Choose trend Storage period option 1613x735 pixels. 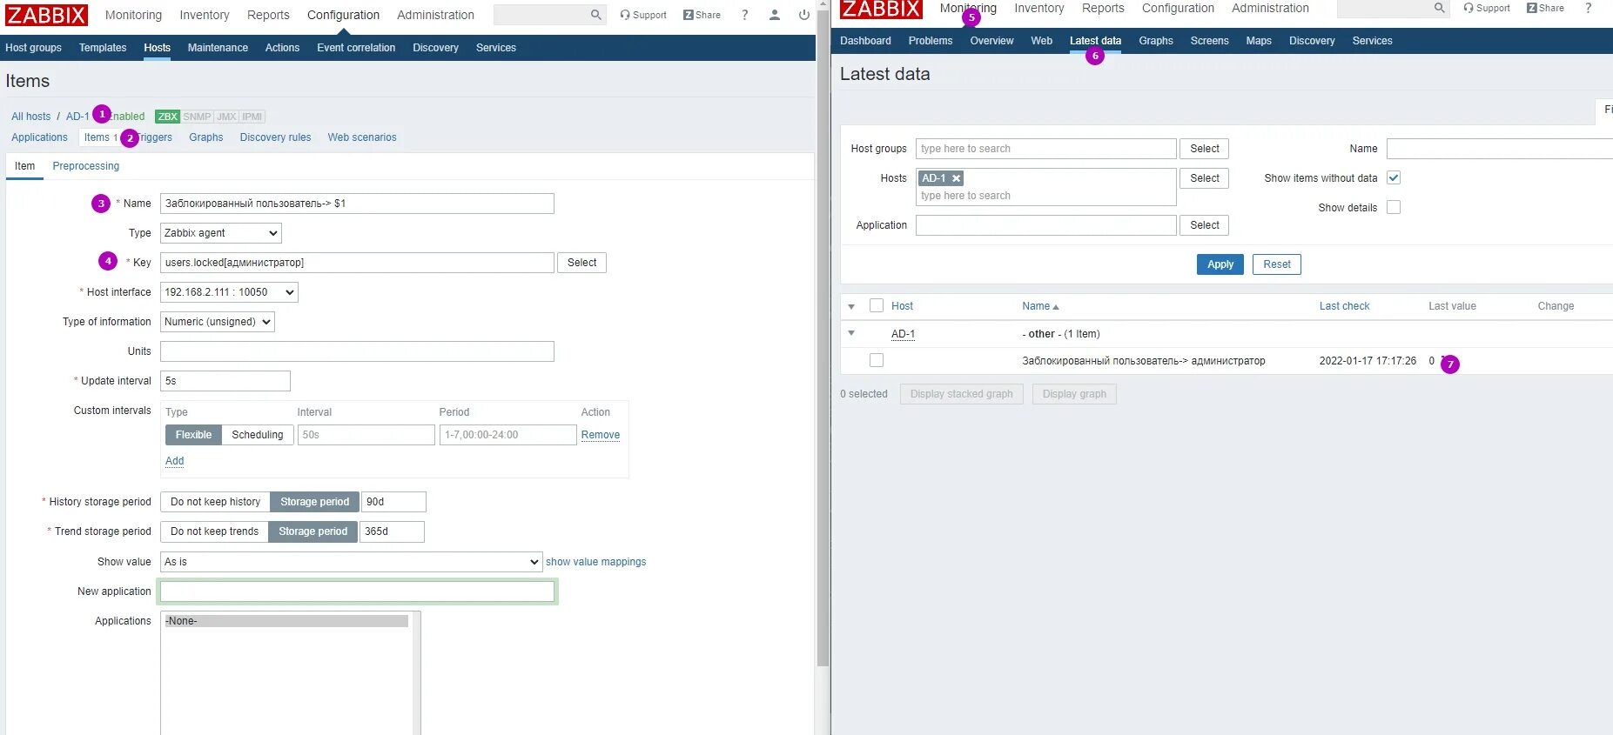(x=313, y=531)
